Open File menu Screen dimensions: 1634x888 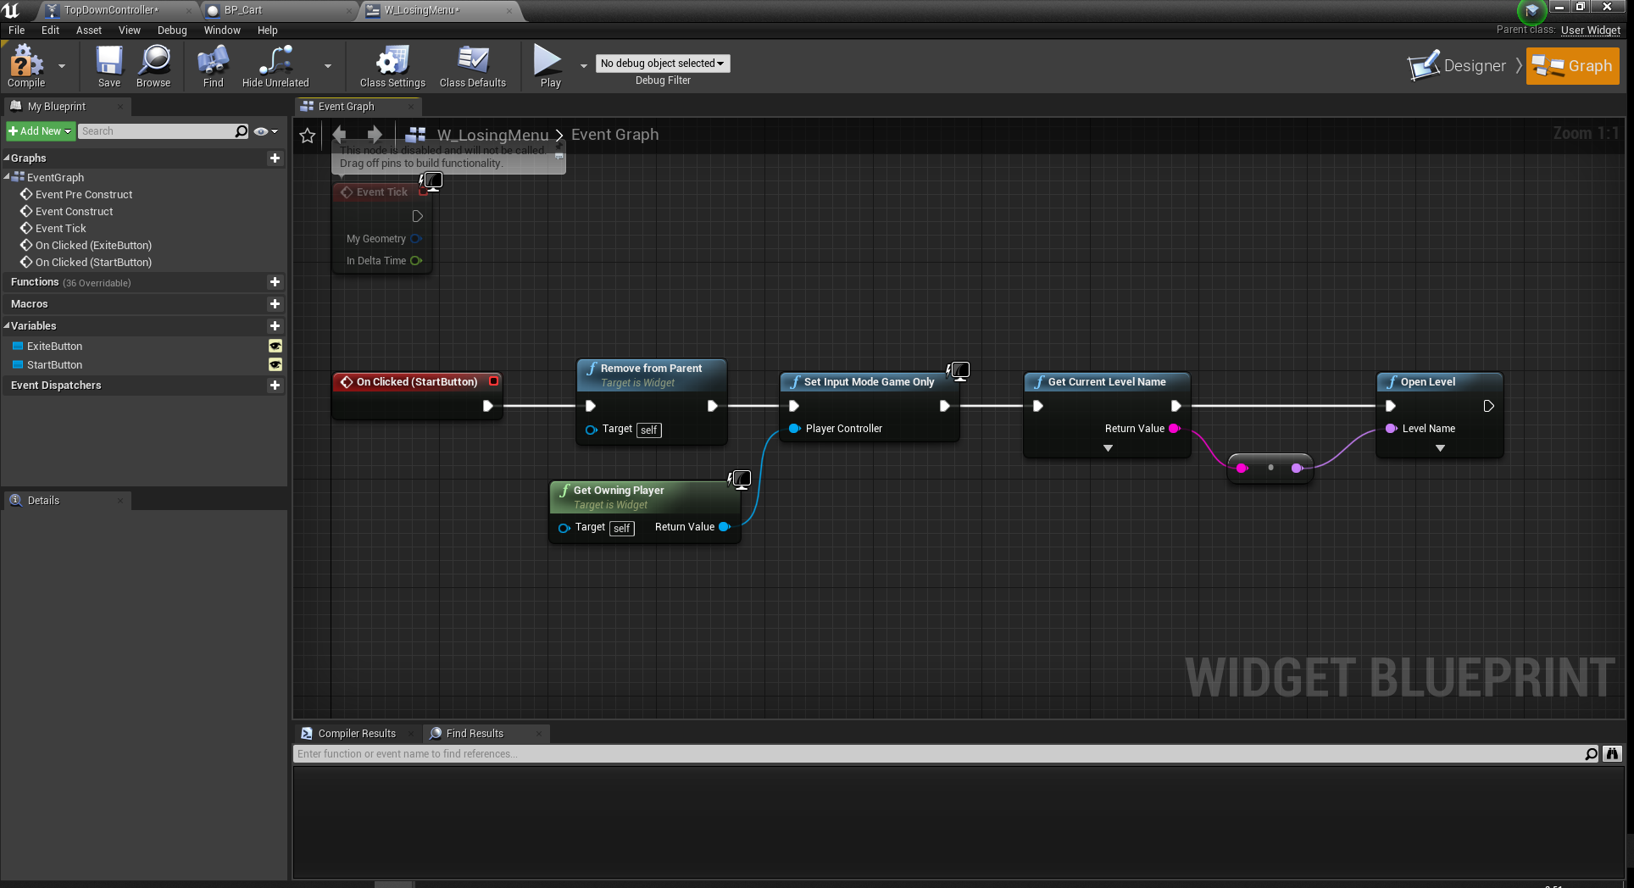pos(16,31)
